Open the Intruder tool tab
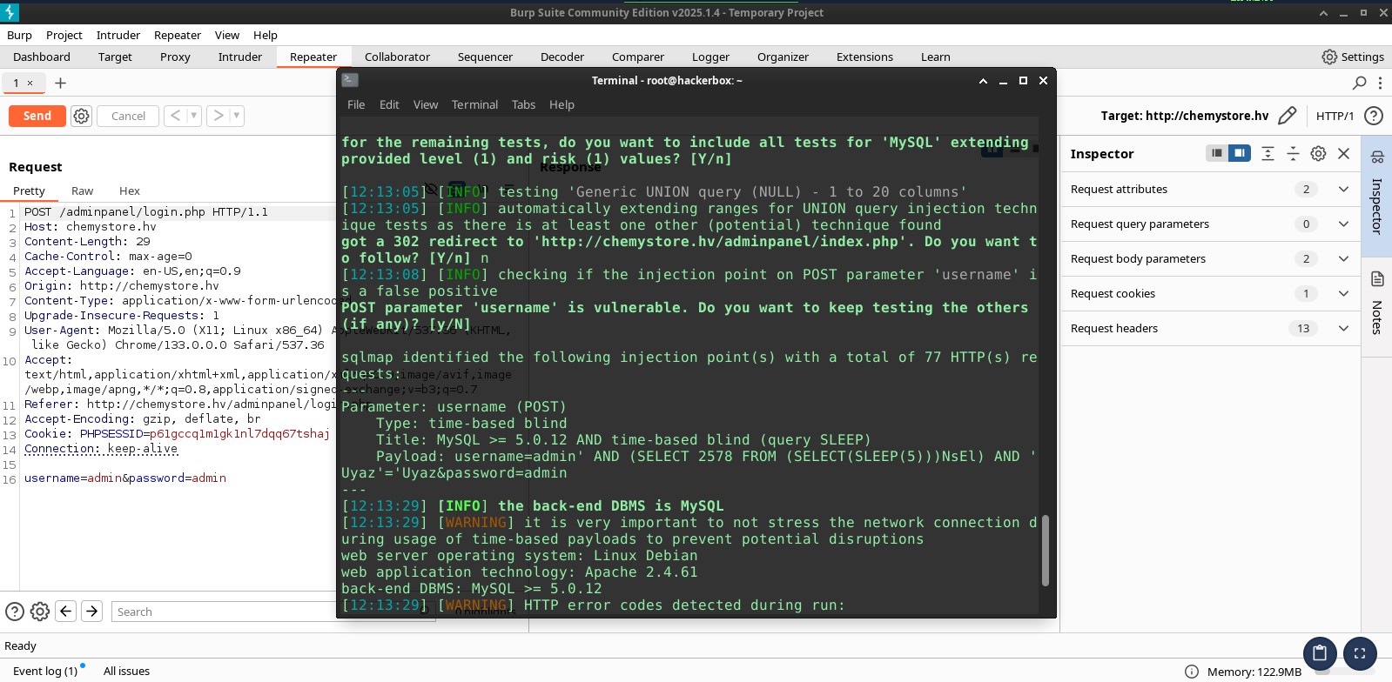 [x=240, y=57]
